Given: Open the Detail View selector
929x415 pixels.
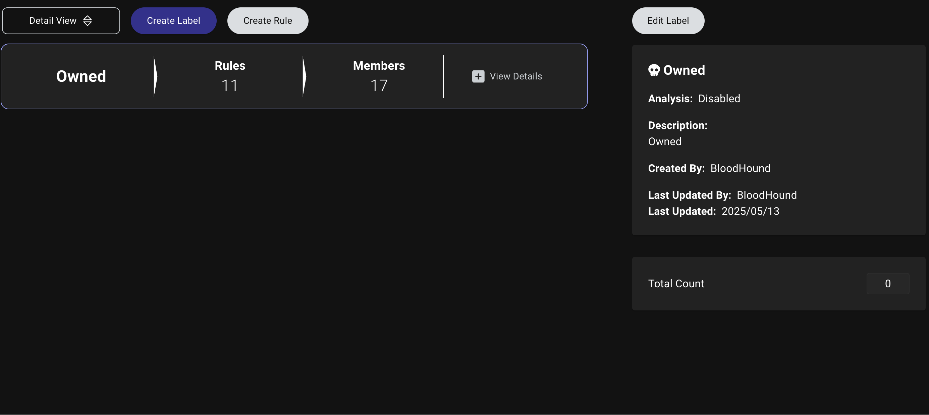Looking at the screenshot, I should click(x=61, y=20).
